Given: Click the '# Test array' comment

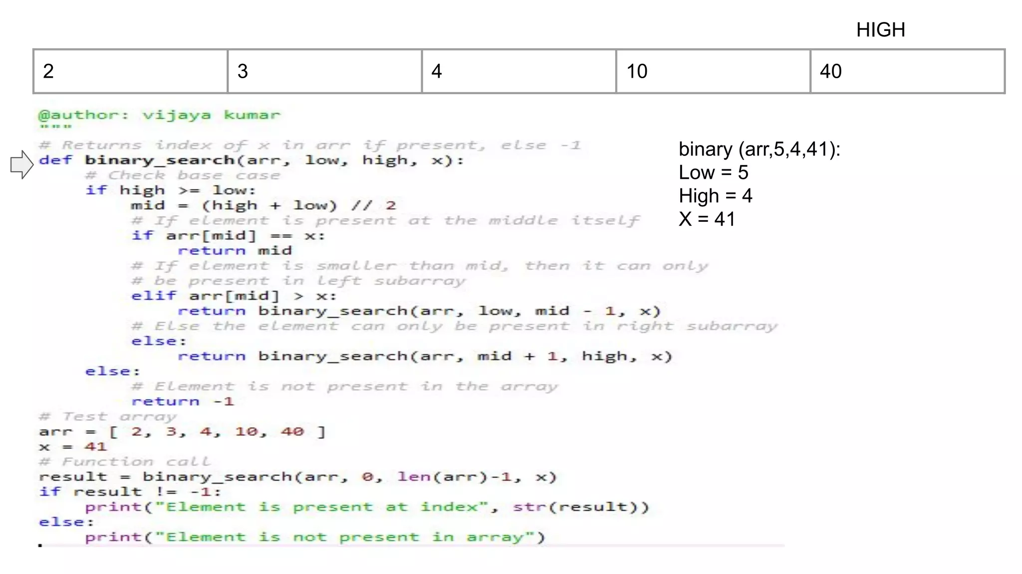Looking at the screenshot, I should [x=108, y=417].
